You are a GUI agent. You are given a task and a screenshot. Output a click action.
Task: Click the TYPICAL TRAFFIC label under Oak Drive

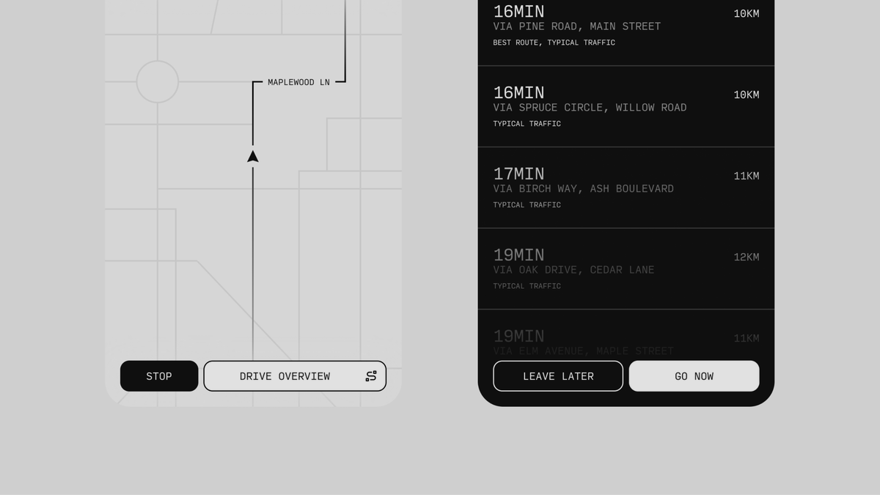(x=527, y=286)
